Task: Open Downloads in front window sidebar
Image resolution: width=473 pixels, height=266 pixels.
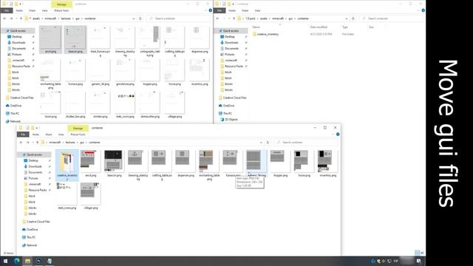Action: coord(35,166)
